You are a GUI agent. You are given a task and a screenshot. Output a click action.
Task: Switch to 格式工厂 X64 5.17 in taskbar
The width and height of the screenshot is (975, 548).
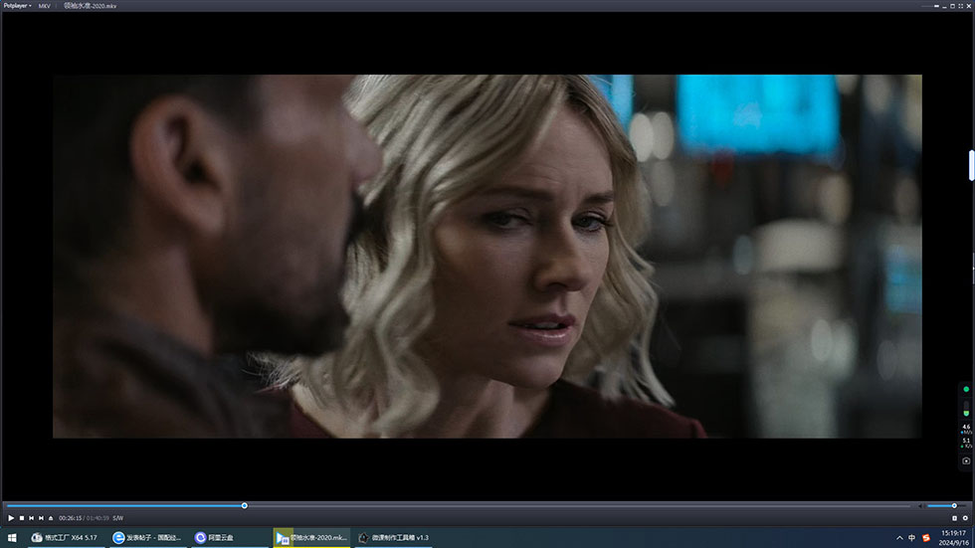tap(65, 538)
